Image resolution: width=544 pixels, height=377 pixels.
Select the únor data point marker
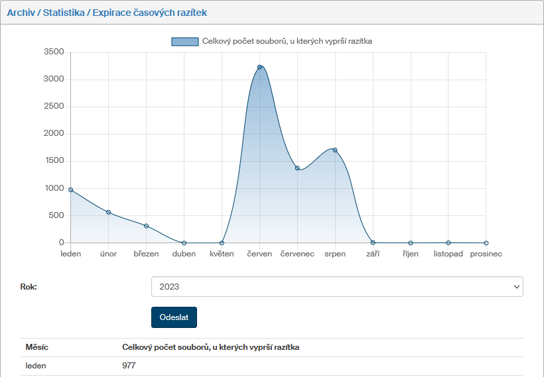[x=109, y=212]
